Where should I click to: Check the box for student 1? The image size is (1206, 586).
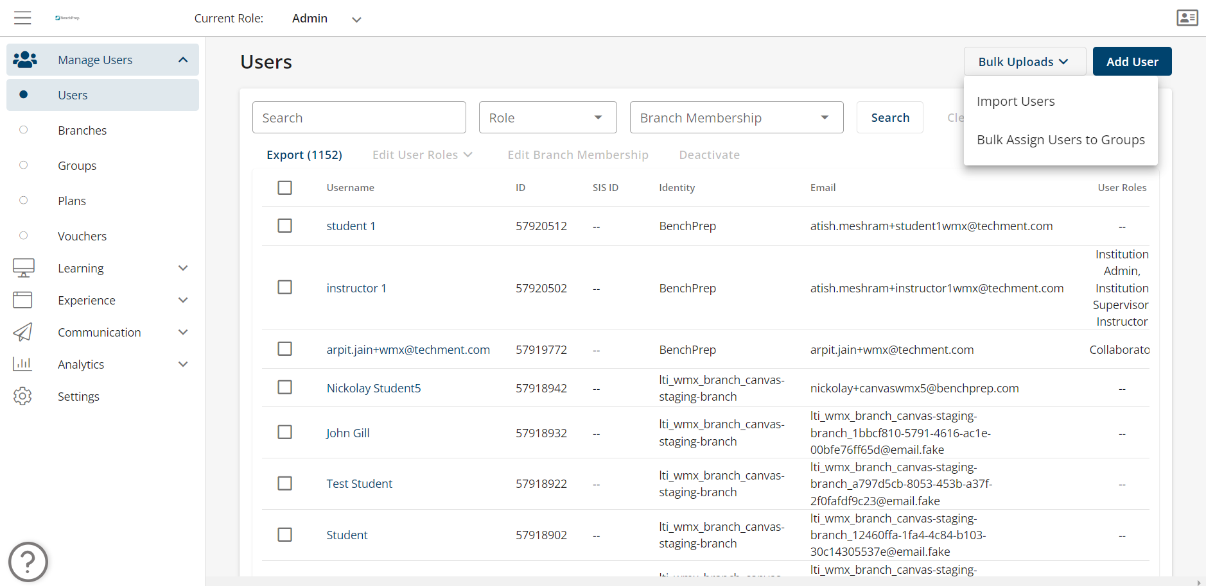[284, 226]
